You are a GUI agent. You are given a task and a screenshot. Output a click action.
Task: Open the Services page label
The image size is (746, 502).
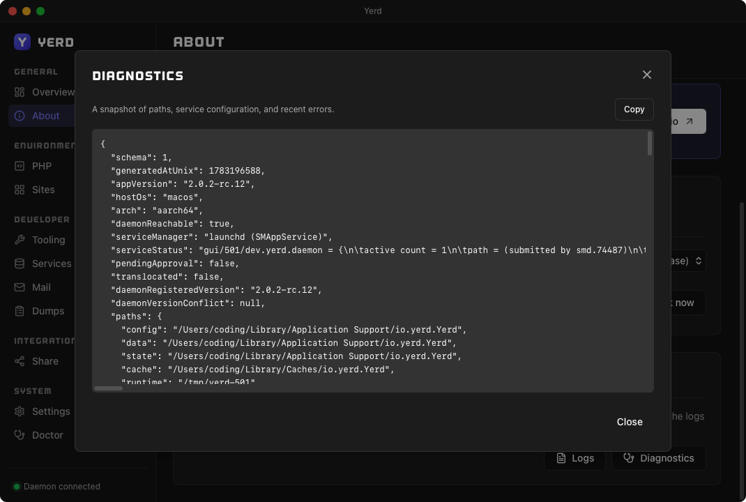point(52,264)
